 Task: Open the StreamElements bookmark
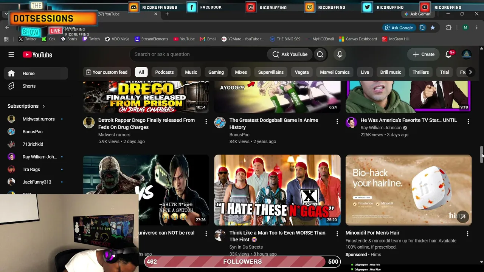click(x=152, y=39)
